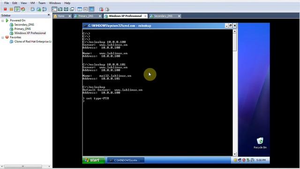
Task: Click the Unity mode toolbar icon
Action: point(72,9)
